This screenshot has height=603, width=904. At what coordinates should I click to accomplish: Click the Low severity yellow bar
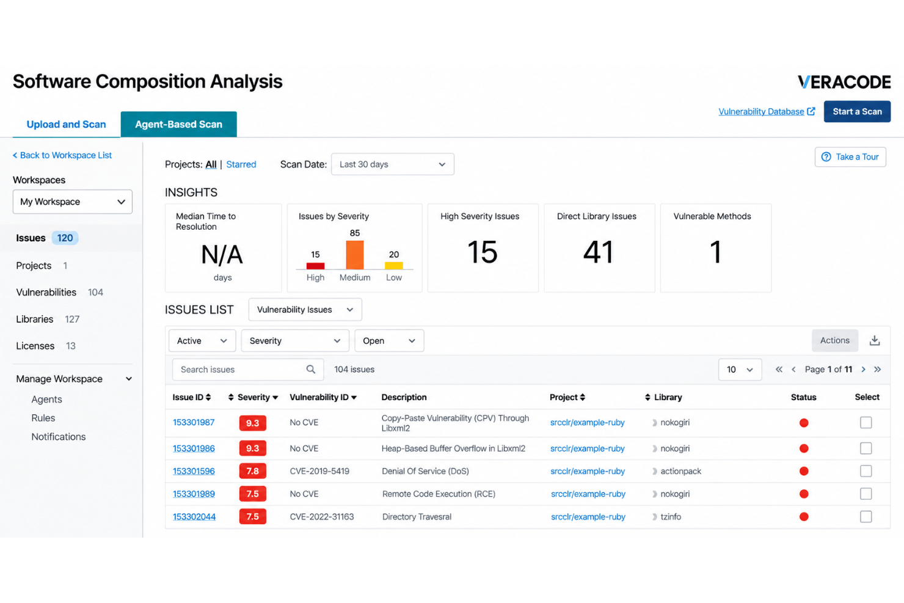pyautogui.click(x=394, y=266)
